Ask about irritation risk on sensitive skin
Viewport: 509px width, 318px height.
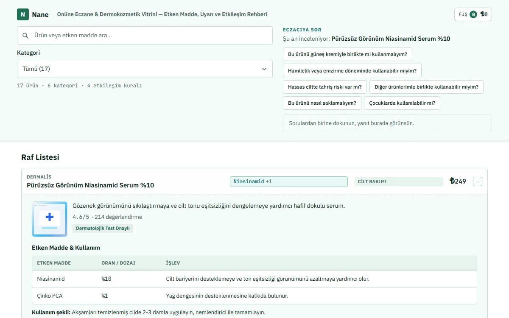[x=324, y=87]
